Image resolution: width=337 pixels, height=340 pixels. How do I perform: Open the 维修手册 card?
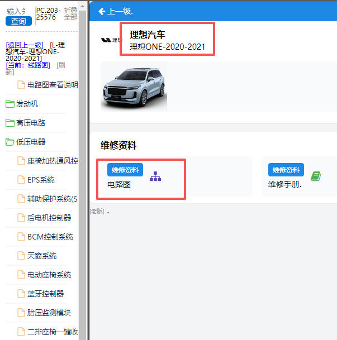click(300, 176)
